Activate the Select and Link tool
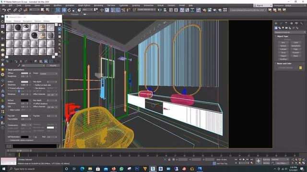The image size is (307, 172). coord(15,10)
